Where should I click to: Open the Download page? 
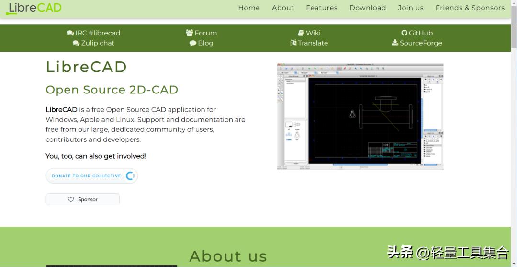coord(368,8)
